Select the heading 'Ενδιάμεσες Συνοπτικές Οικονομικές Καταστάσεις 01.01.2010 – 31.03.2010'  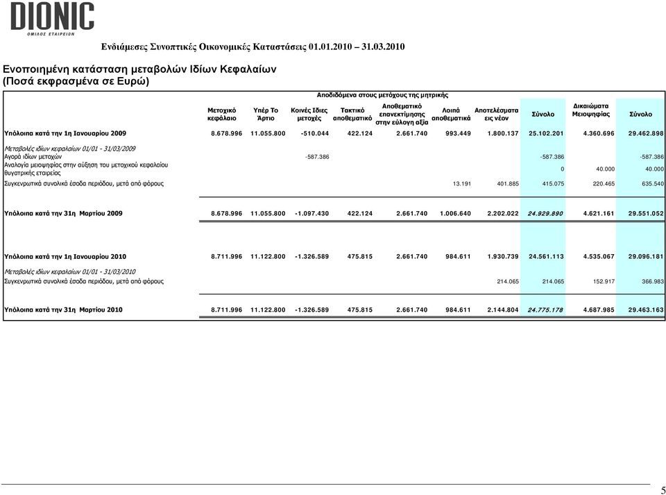click(x=253, y=47)
